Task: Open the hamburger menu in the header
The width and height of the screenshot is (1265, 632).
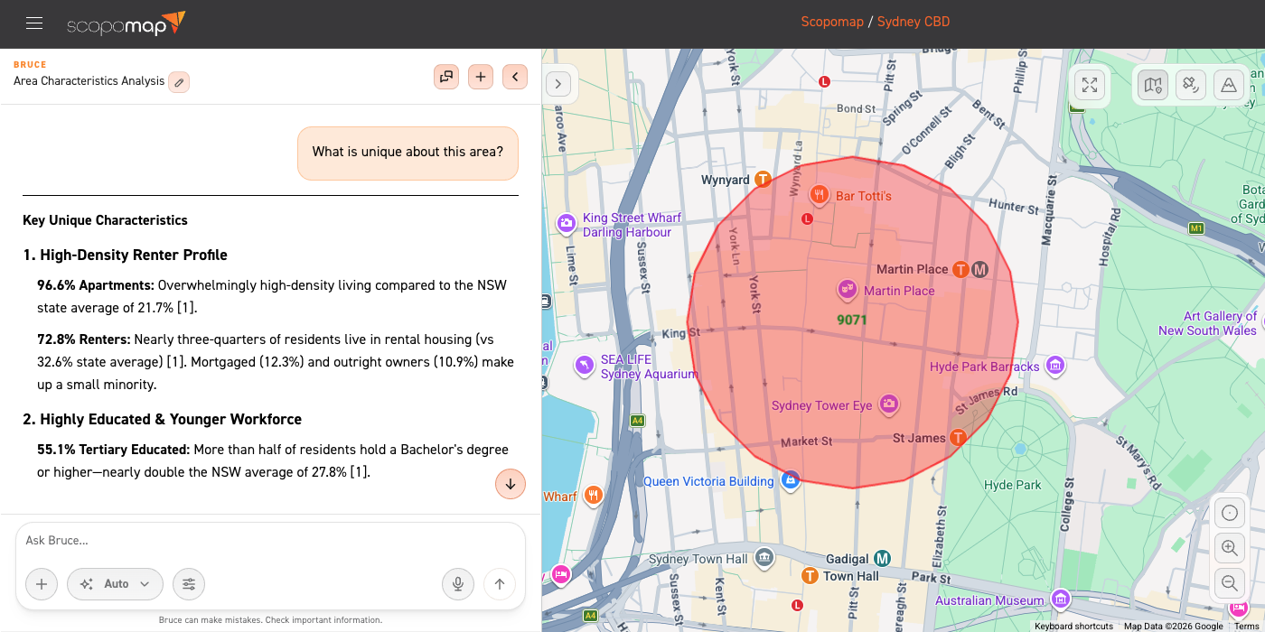Action: tap(34, 23)
